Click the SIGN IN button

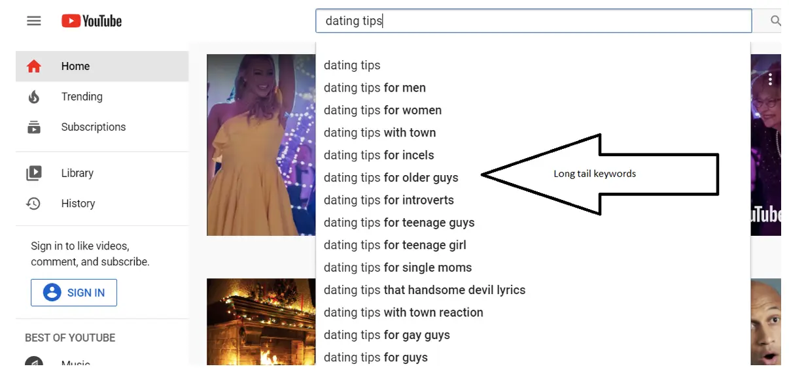74,293
